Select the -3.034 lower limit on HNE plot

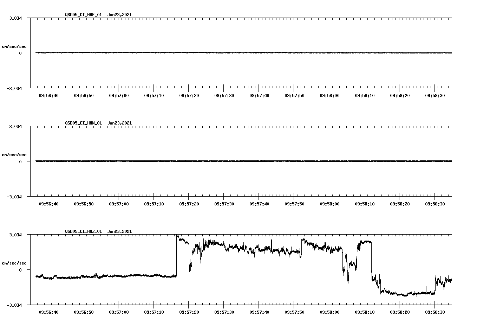[x=14, y=89]
